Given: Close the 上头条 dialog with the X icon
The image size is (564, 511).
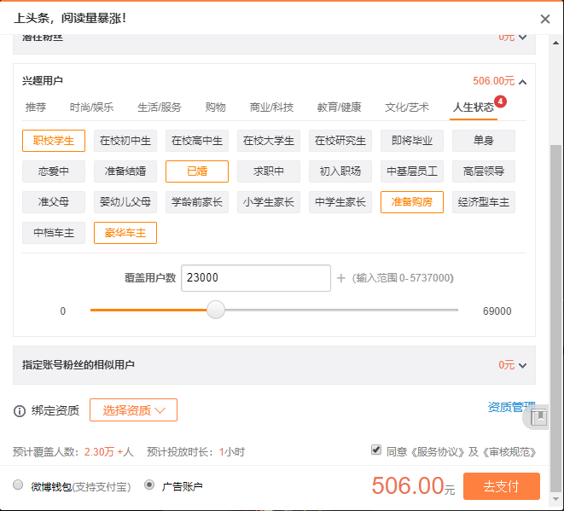Looking at the screenshot, I should (545, 19).
